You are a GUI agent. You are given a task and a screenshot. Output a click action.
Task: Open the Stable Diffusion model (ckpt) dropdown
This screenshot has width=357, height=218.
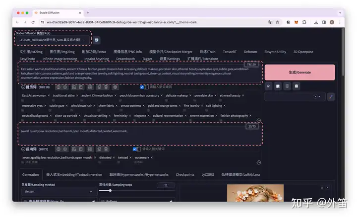(x=53, y=40)
